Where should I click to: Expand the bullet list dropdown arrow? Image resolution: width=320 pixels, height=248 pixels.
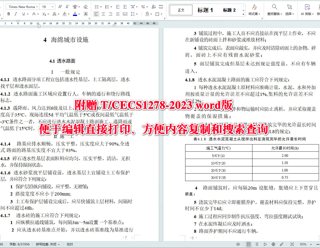(x=101, y=7)
